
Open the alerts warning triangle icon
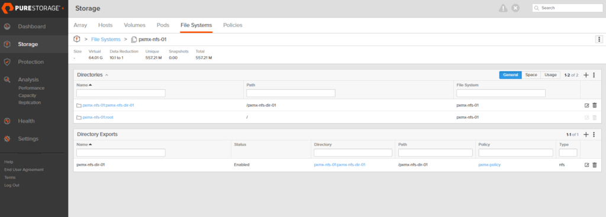pos(503,8)
